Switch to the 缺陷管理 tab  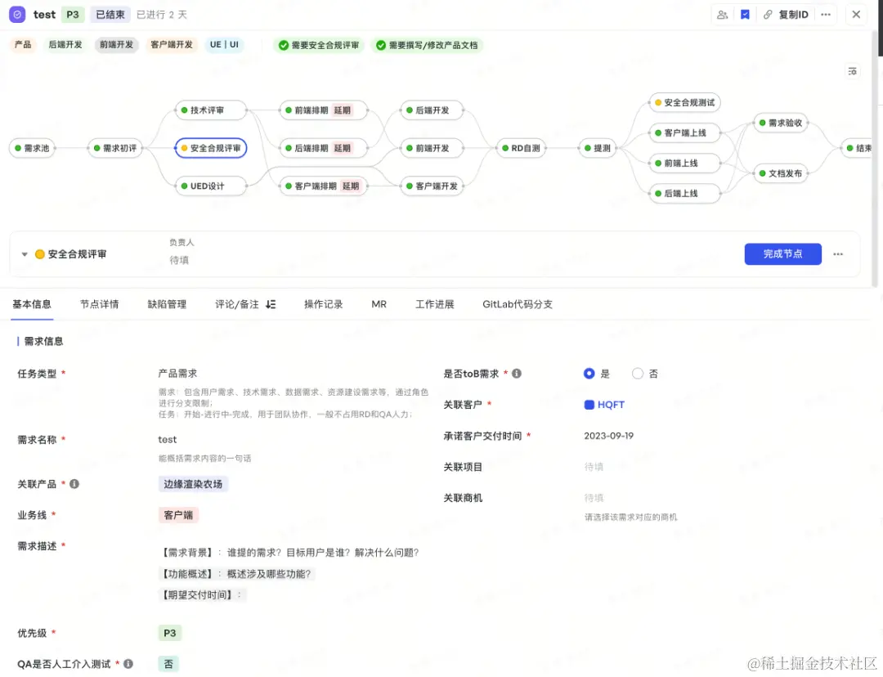[x=167, y=303]
